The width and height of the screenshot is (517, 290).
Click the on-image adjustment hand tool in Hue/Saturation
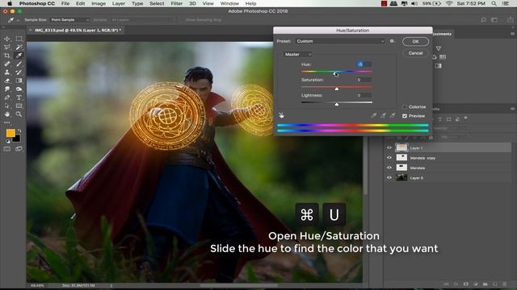tap(281, 115)
